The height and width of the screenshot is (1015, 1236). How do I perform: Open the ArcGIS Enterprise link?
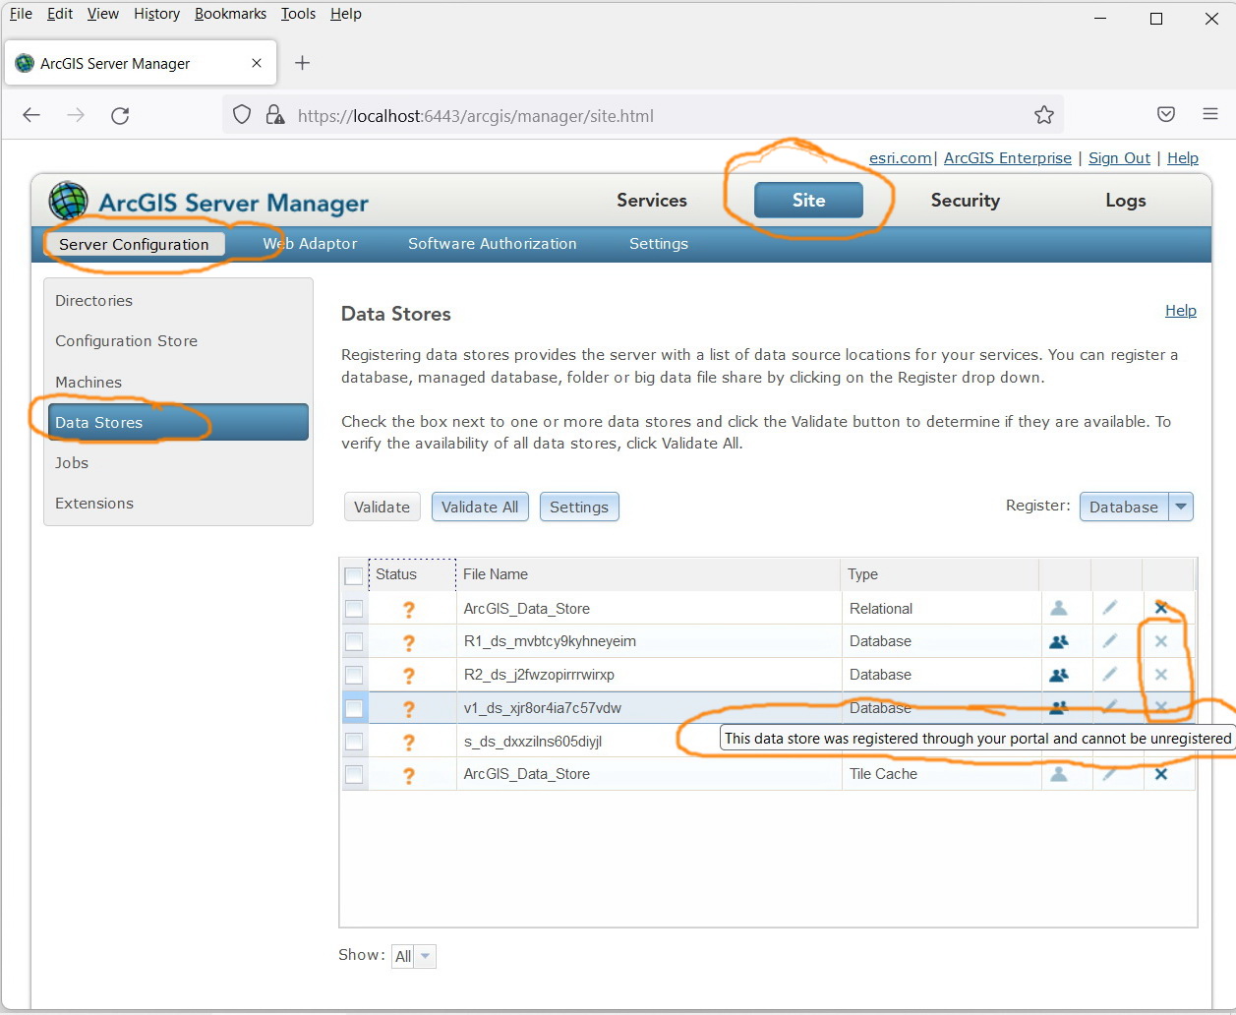click(1008, 157)
